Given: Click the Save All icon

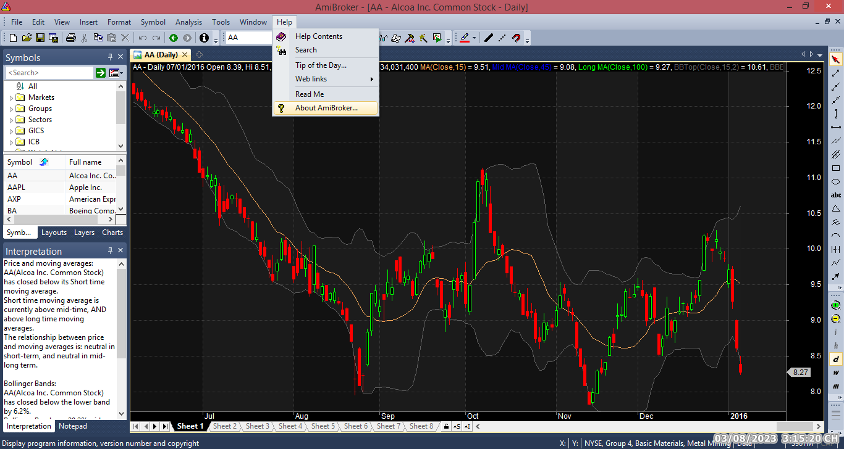Looking at the screenshot, I should (x=54, y=38).
